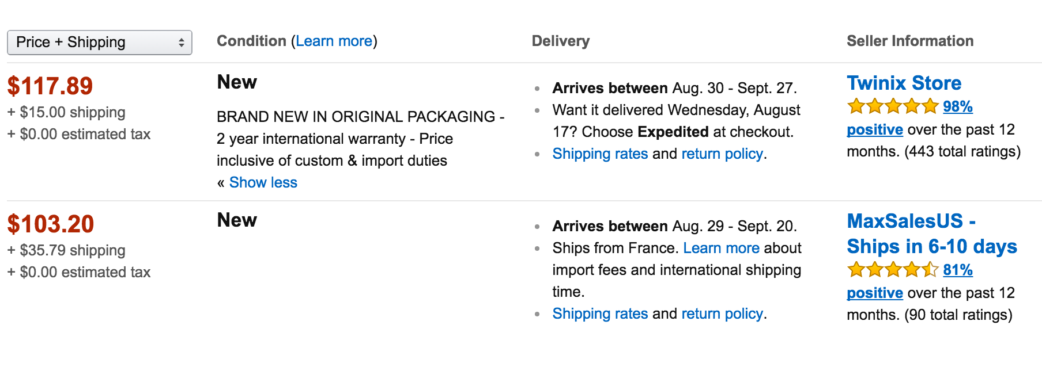Click Learn more about import fees
Viewport: 1042px width, 367px height.
[721, 248]
